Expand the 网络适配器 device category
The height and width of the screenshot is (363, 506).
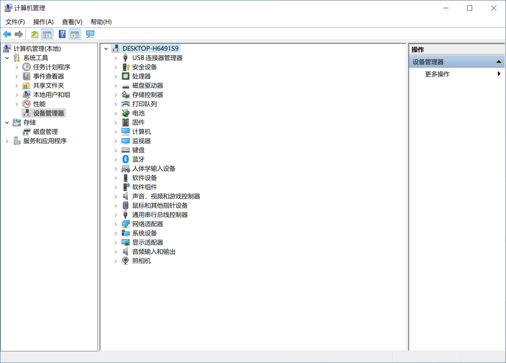[x=116, y=224]
